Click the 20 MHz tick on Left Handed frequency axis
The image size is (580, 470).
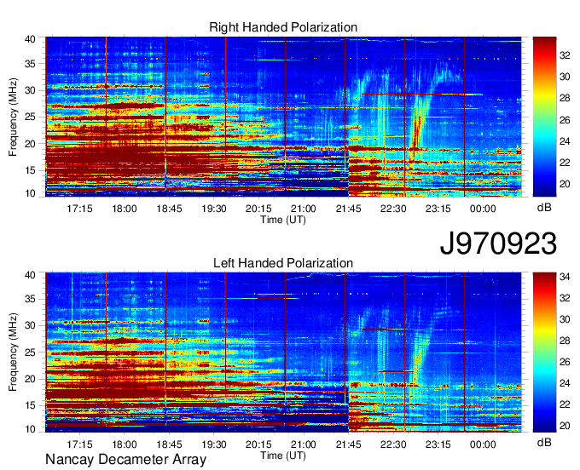pyautogui.click(x=30, y=379)
